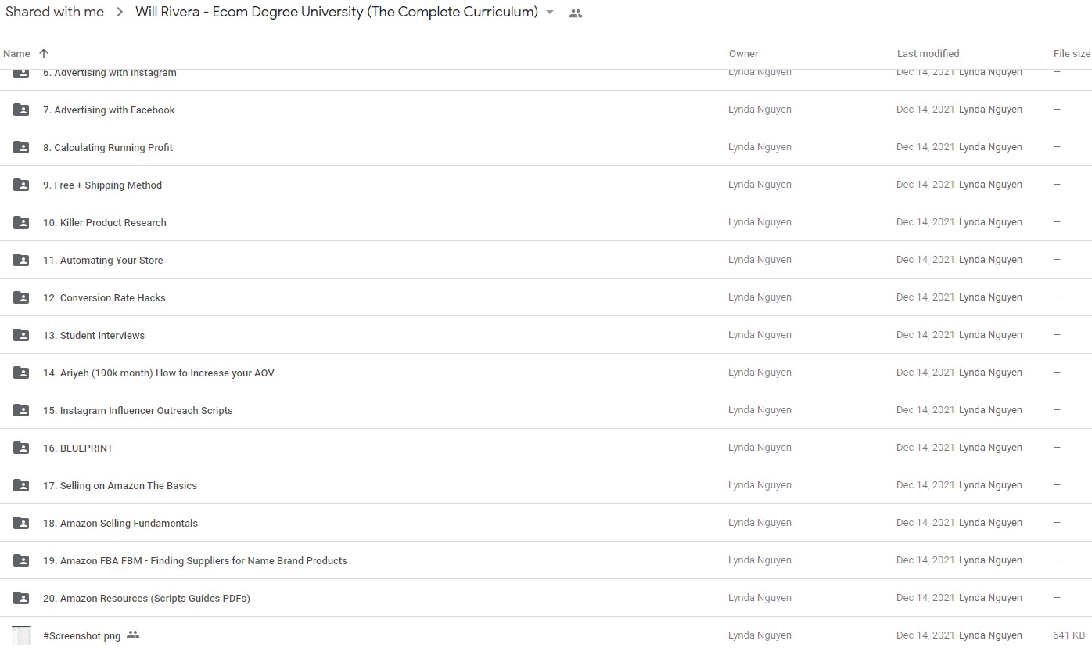Click the shared icon next to #Screenshot.png
The height and width of the screenshot is (648, 1092).
[x=133, y=635]
